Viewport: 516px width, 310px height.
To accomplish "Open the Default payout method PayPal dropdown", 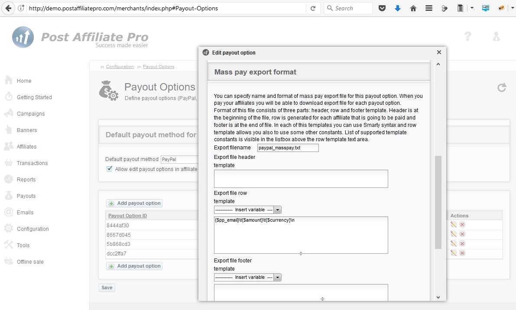I will point(179,160).
